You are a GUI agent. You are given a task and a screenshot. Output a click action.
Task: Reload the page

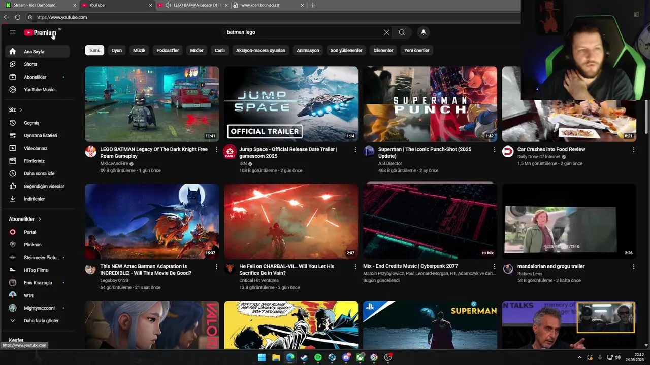(x=18, y=17)
